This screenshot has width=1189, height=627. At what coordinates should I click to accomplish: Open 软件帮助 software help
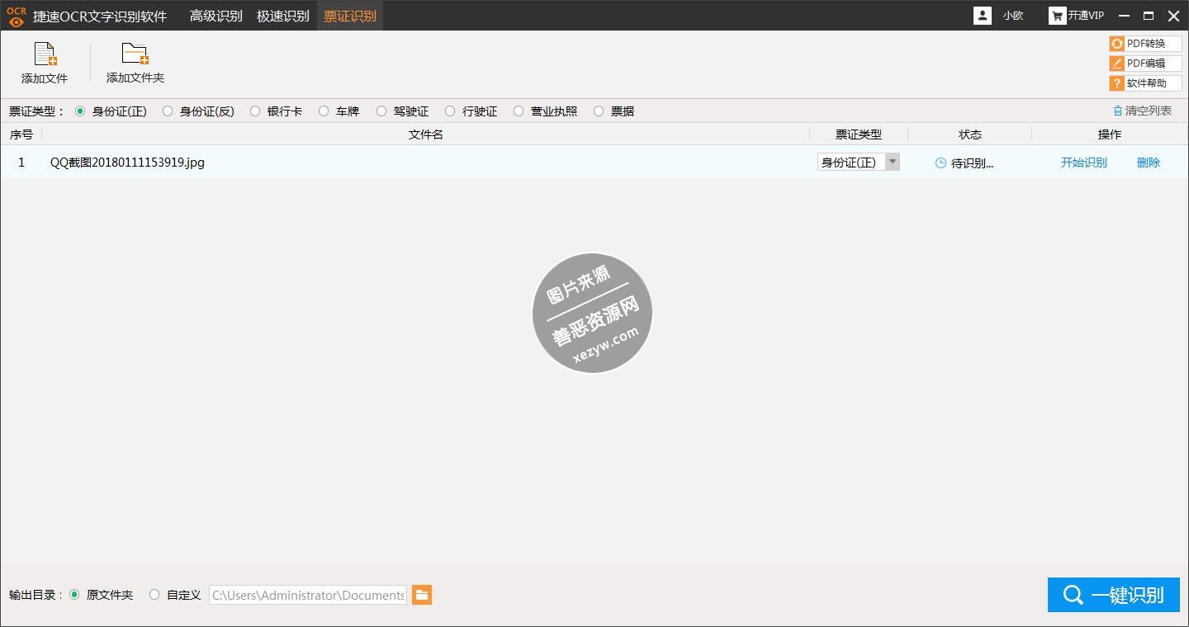(1144, 83)
